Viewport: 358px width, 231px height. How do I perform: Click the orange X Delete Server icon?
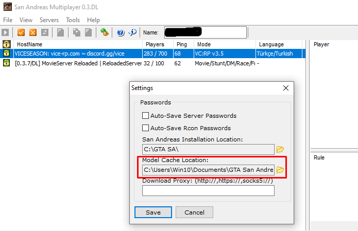tap(33, 32)
